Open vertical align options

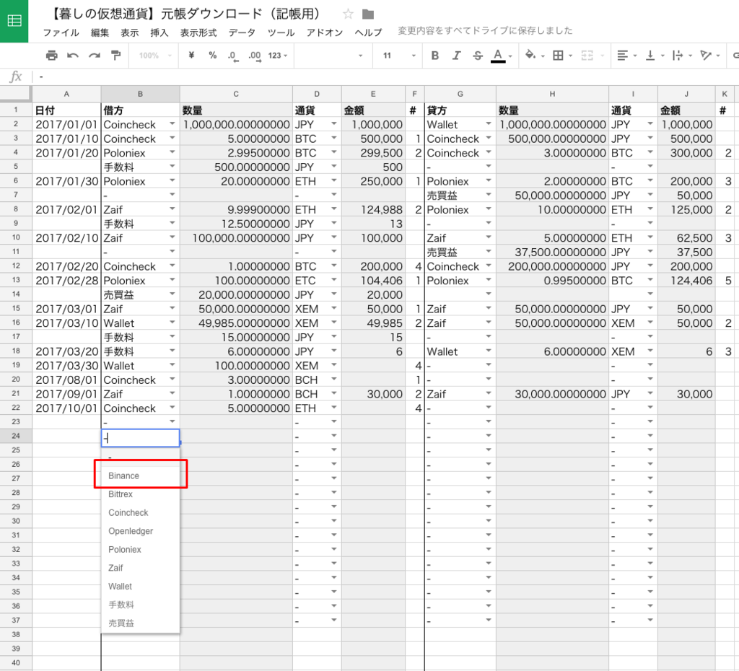(x=655, y=56)
